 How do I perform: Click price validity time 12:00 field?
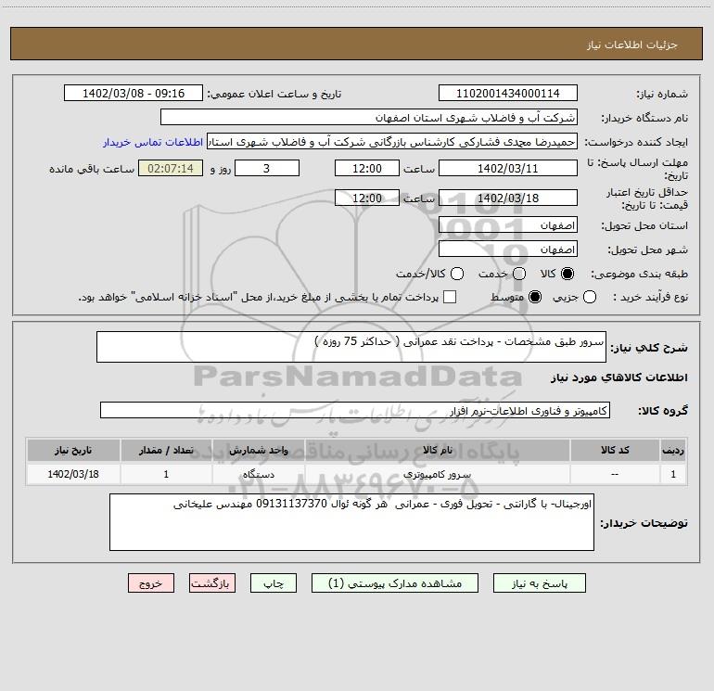tap(367, 198)
